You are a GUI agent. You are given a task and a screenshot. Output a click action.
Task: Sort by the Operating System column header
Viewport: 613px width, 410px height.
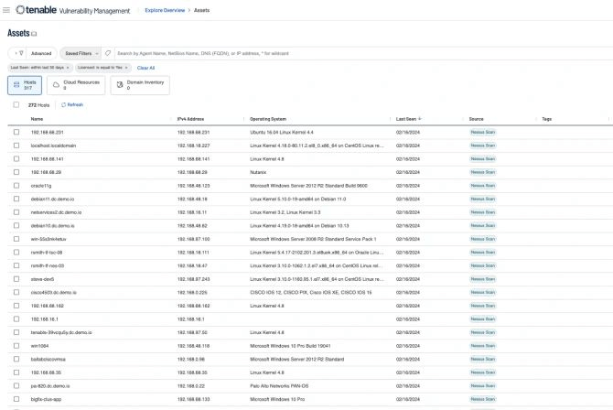[x=268, y=119]
